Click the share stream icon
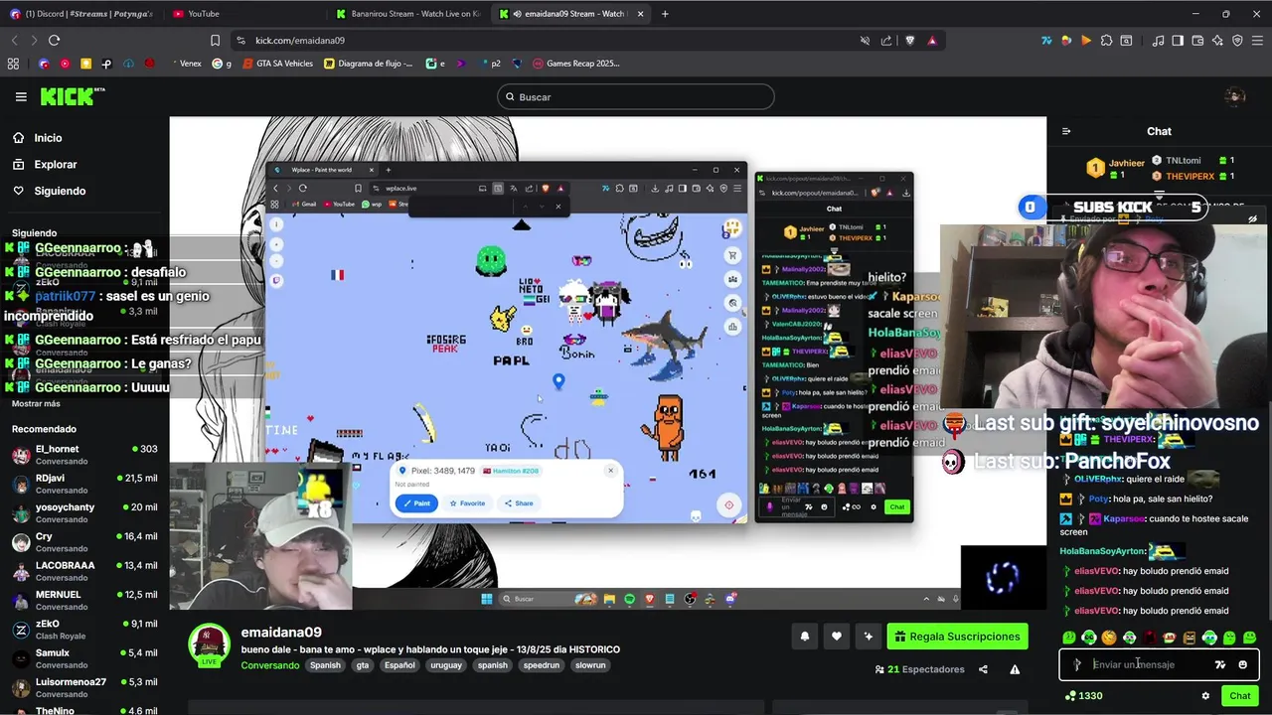Image resolution: width=1272 pixels, height=715 pixels. (x=983, y=669)
